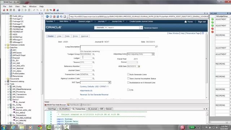Click the Windows Start button
This screenshot has width=231, height=130.
pos(4,127)
